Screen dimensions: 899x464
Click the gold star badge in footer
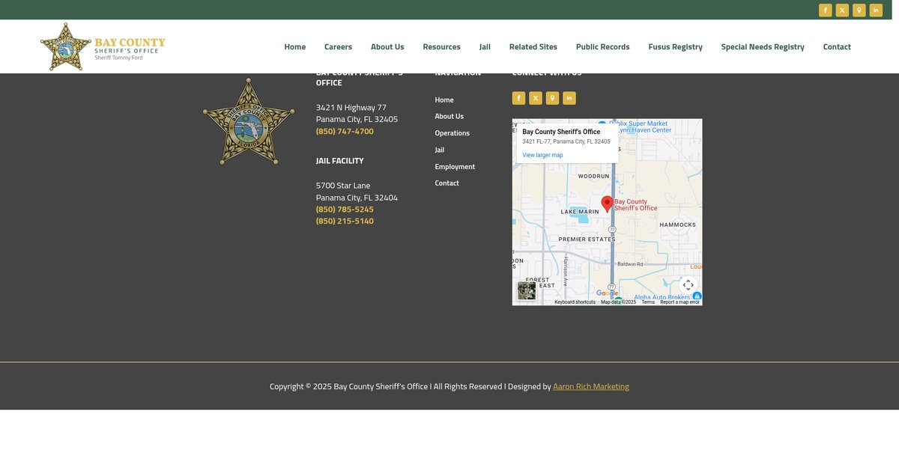249,121
